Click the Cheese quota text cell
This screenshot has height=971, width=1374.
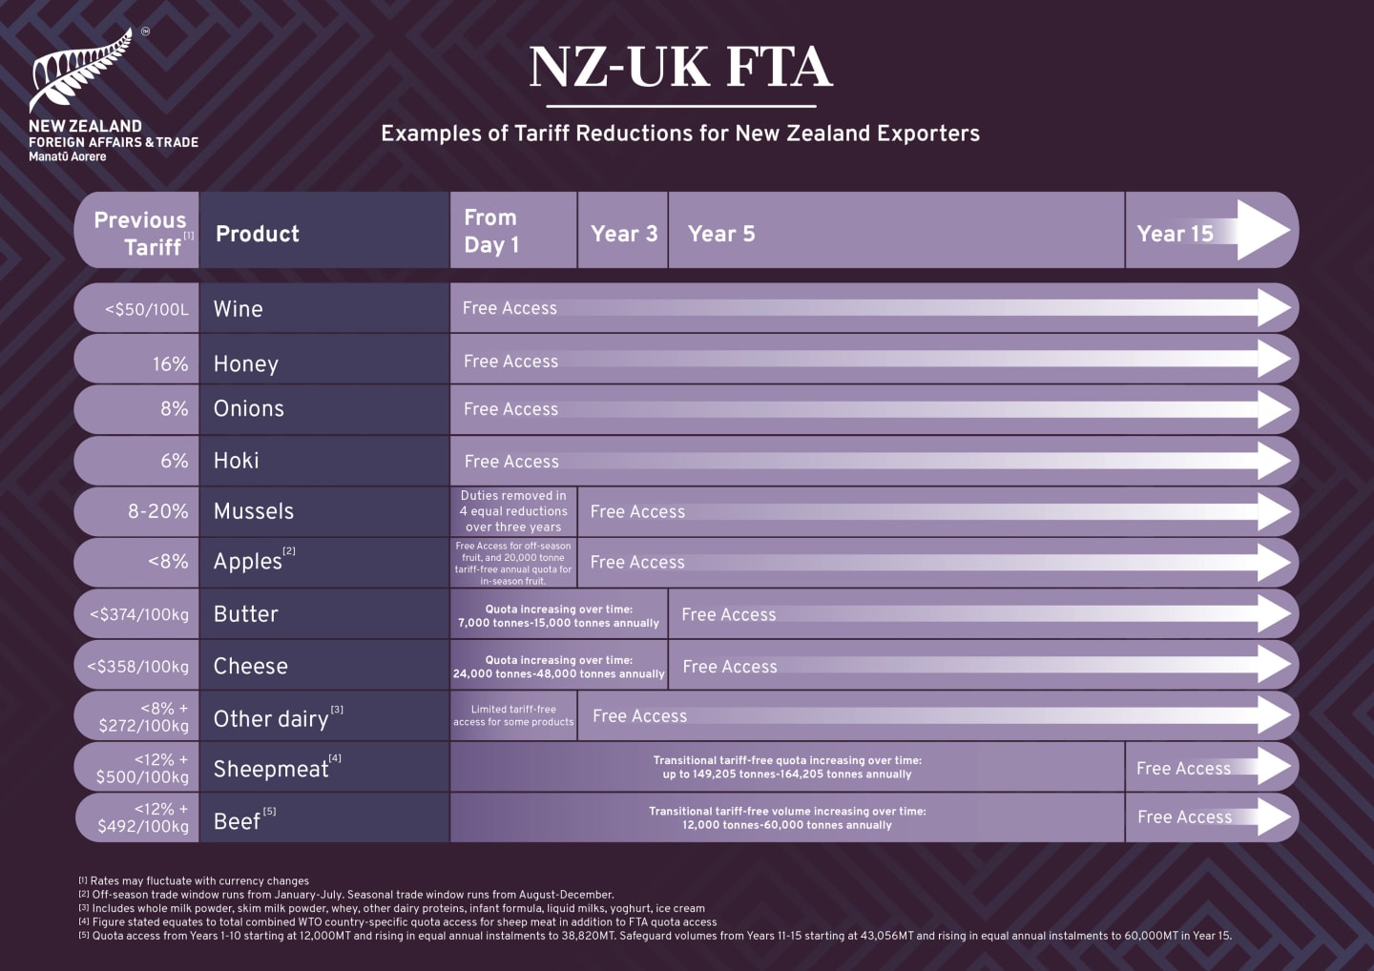(x=558, y=666)
